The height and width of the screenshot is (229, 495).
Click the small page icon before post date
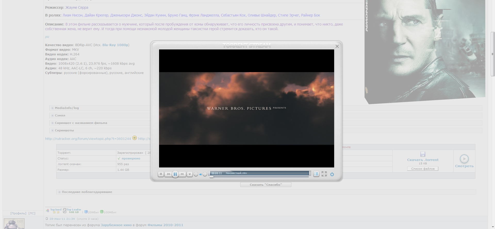coord(47,219)
